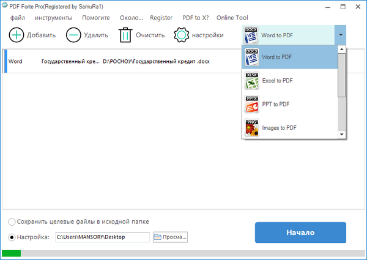Viewport: 367px width, 260px height.
Task: Open the Register menu
Action: [x=161, y=18]
